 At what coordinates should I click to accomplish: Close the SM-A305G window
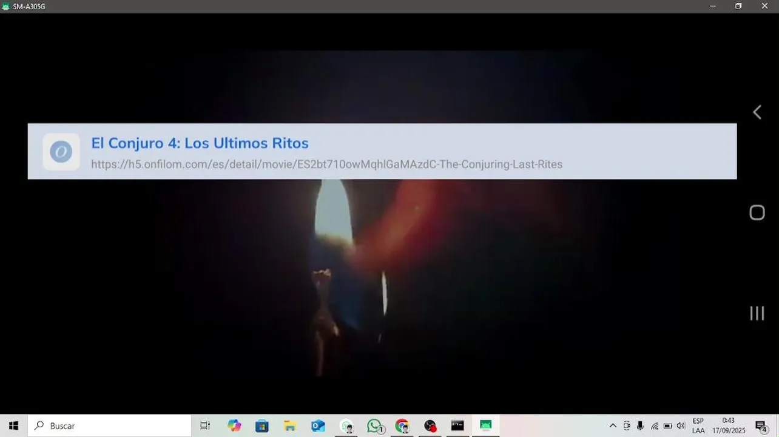pos(764,6)
